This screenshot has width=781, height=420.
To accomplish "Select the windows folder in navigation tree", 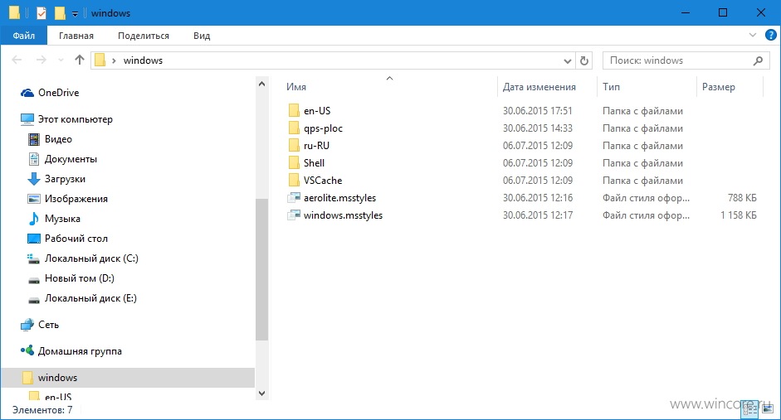I will coord(128,378).
